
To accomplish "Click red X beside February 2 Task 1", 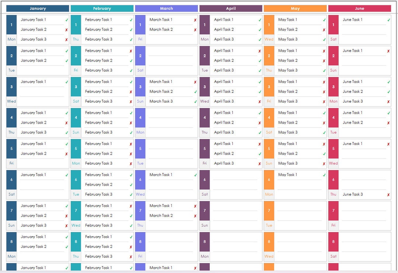I will click(x=131, y=51).
